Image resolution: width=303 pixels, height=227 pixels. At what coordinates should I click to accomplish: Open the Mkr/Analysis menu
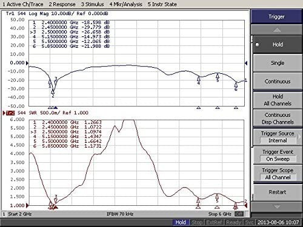click(x=125, y=4)
